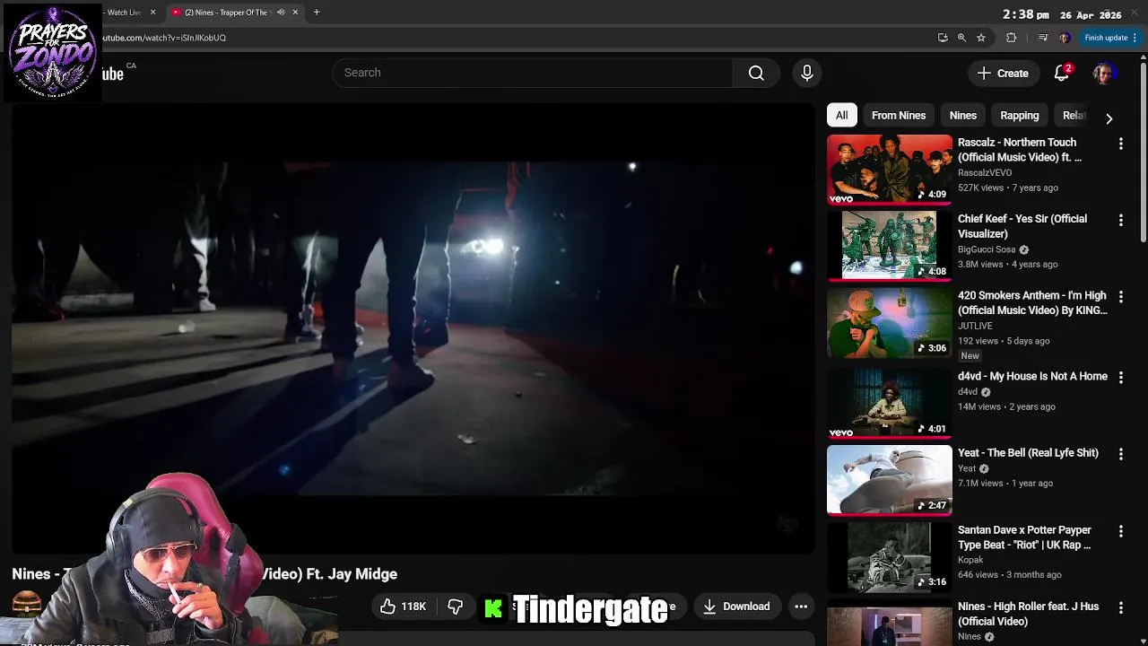This screenshot has height=646, width=1148.
Task: Open Rascalz Northern Touch video thumbnail
Action: pos(889,170)
